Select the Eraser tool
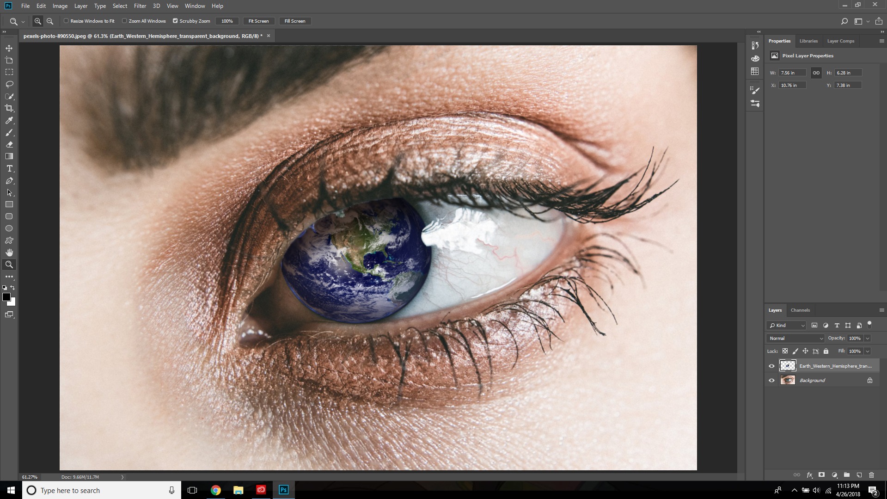The width and height of the screenshot is (887, 499). [x=9, y=144]
